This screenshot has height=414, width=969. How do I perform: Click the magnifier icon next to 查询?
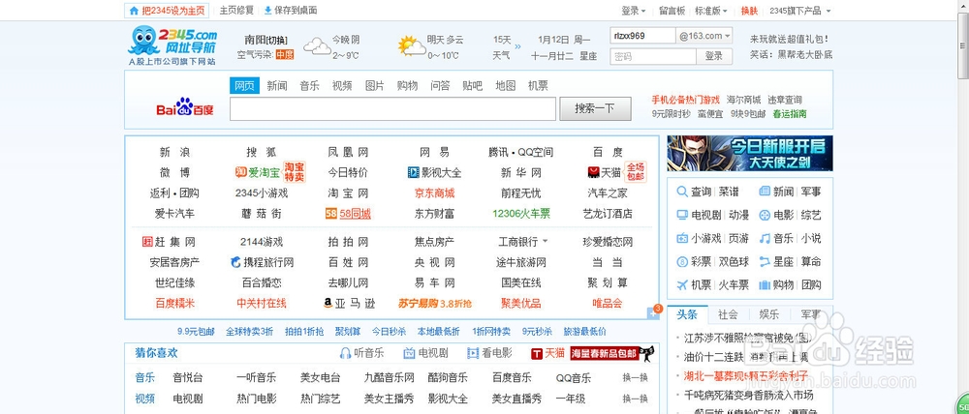pos(682,192)
